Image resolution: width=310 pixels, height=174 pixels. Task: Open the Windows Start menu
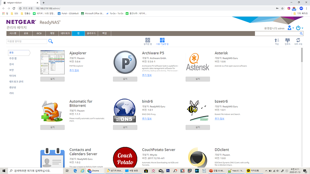4,171
